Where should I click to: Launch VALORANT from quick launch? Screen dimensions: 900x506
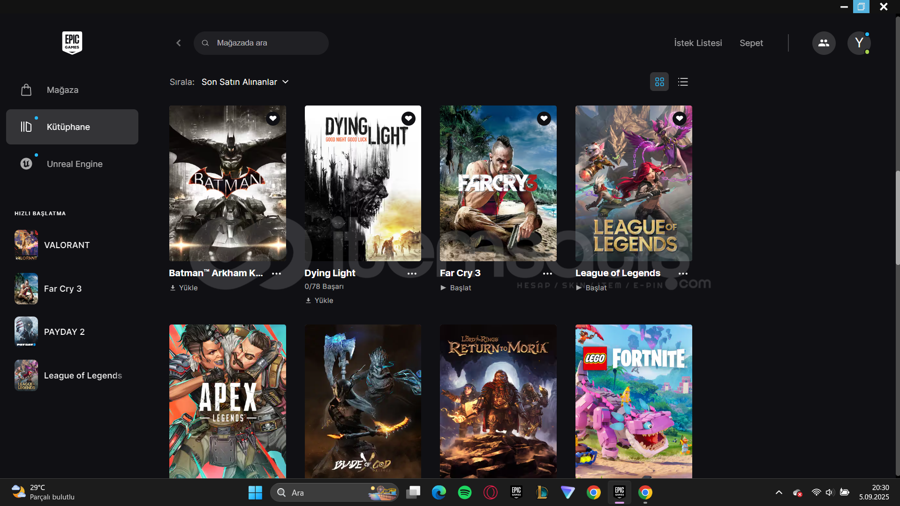point(72,245)
